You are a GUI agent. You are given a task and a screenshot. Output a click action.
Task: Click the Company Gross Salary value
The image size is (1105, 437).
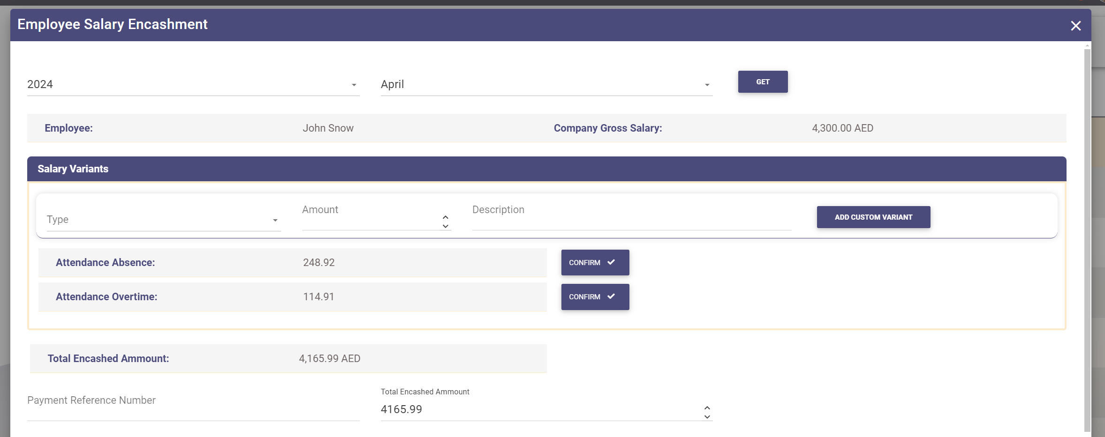tap(842, 128)
